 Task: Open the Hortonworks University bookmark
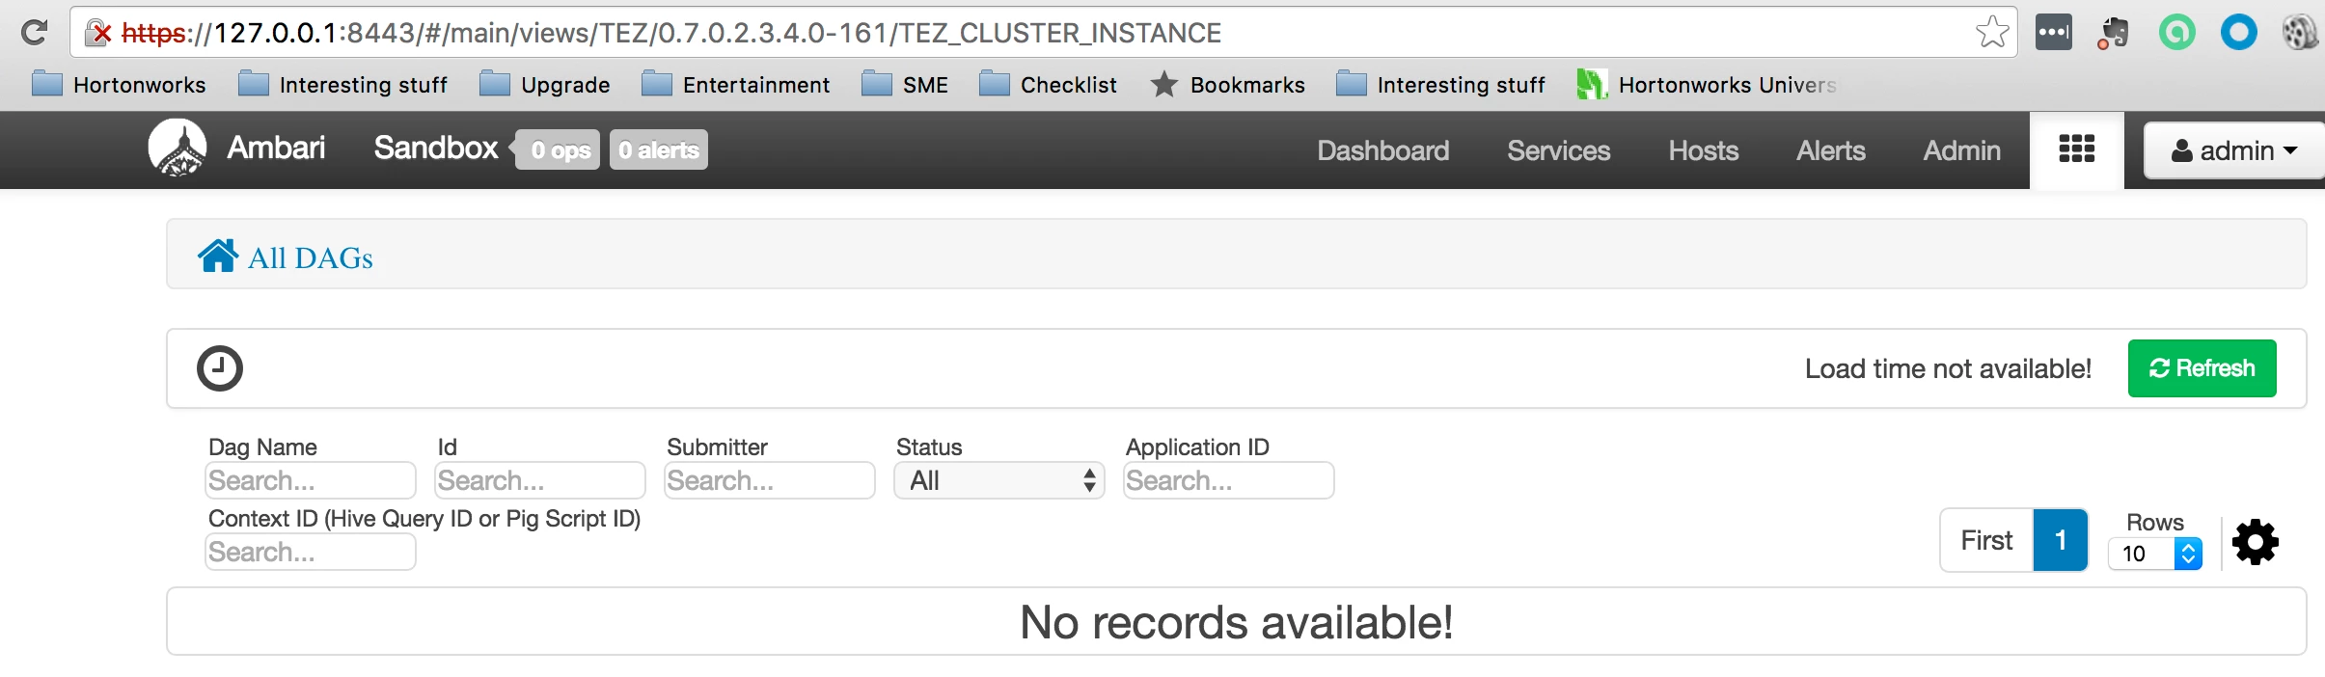[1707, 85]
